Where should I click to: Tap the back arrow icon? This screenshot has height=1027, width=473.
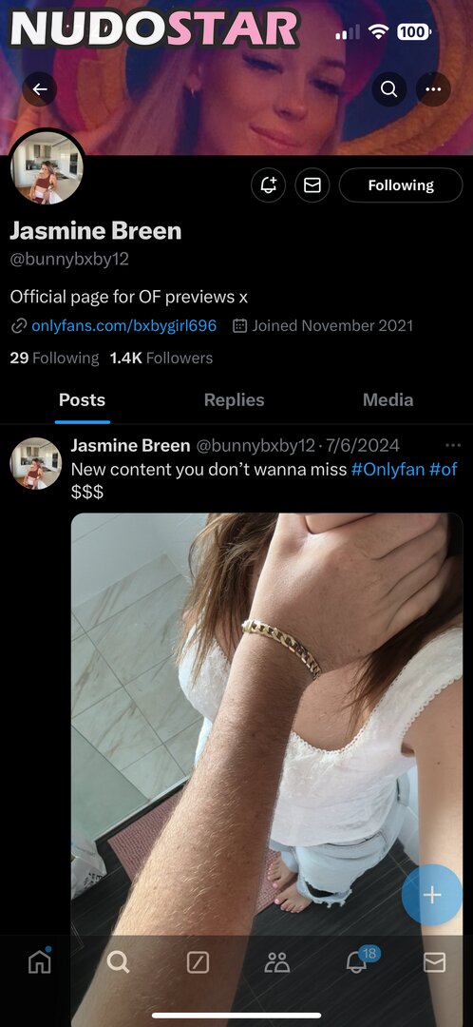(39, 89)
